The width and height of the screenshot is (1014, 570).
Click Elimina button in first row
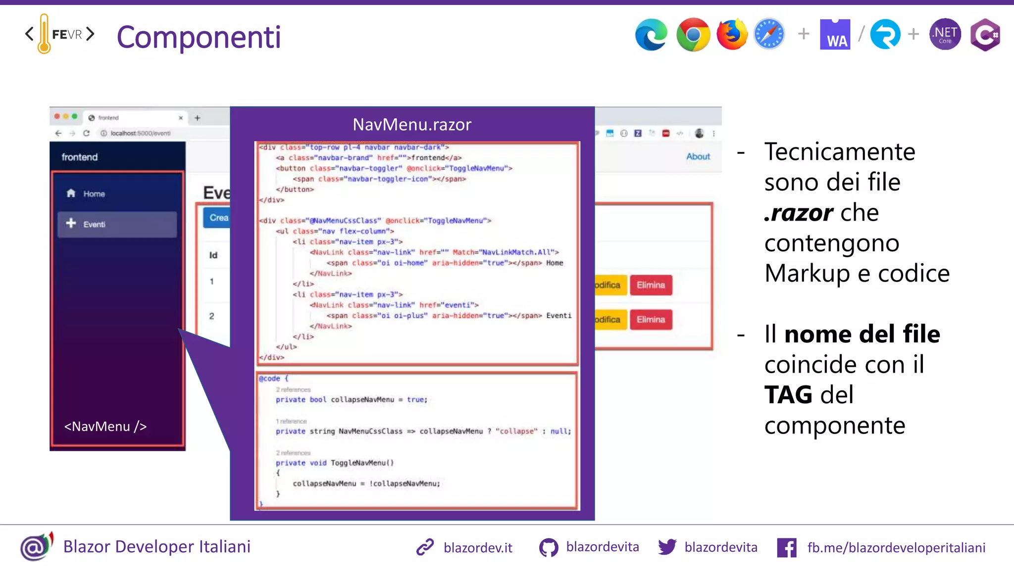click(651, 285)
